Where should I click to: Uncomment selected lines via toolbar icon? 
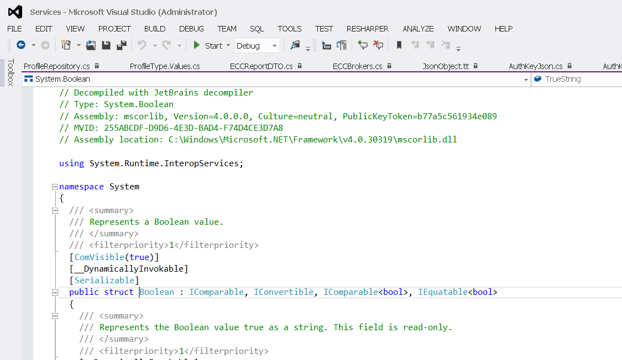[378, 45]
